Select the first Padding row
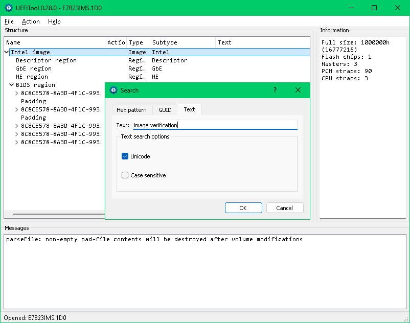Viewport: 410px width, 323px height. [x=33, y=101]
